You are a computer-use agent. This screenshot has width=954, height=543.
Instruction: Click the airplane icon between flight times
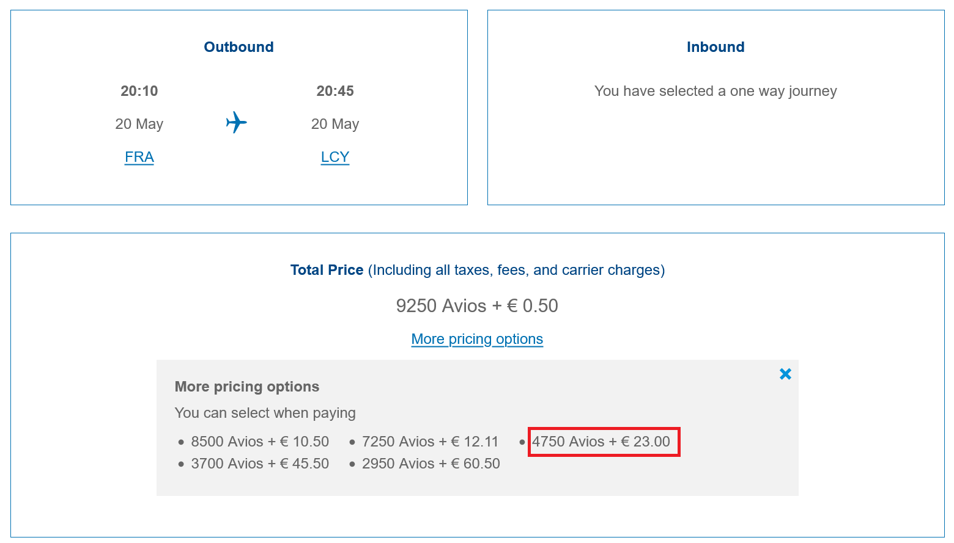click(237, 122)
